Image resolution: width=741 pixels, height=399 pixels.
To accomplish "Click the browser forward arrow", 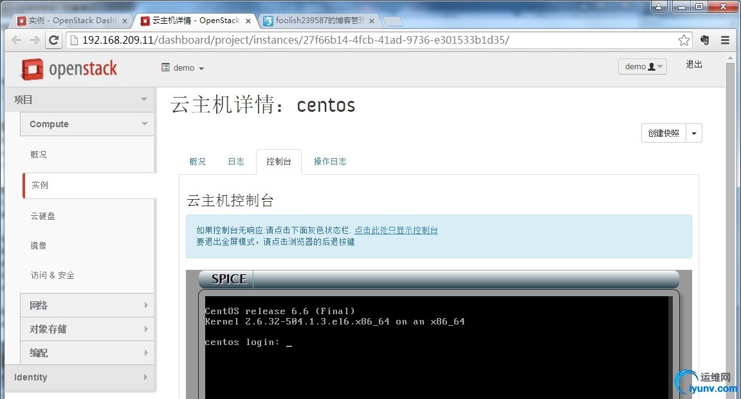I will point(35,40).
